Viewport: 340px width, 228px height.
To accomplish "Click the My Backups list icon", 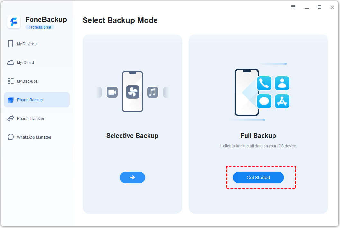I will (x=11, y=81).
